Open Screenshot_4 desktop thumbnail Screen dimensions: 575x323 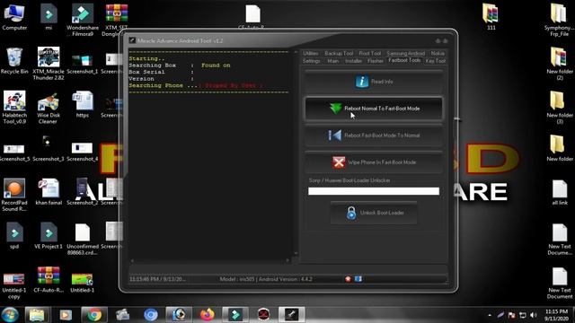tap(83, 152)
